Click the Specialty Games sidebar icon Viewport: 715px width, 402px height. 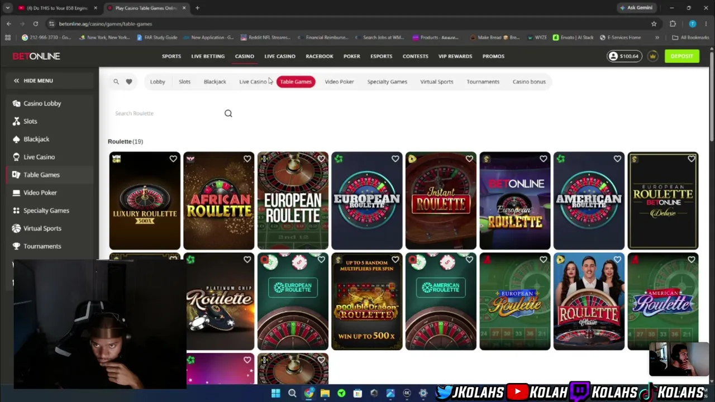coord(16,210)
